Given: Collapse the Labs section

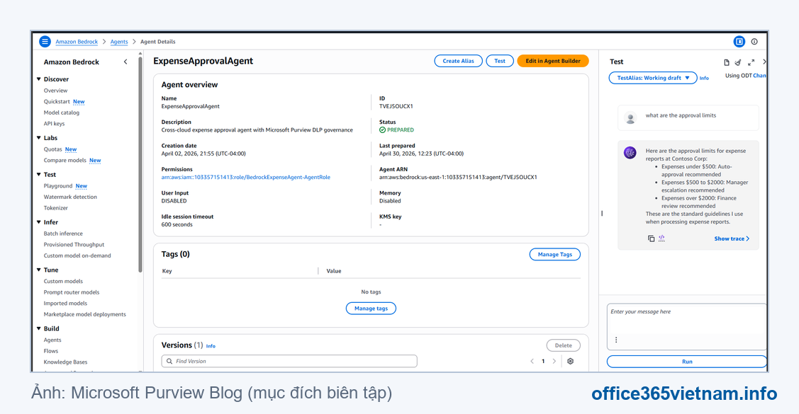Looking at the screenshot, I should tap(39, 138).
